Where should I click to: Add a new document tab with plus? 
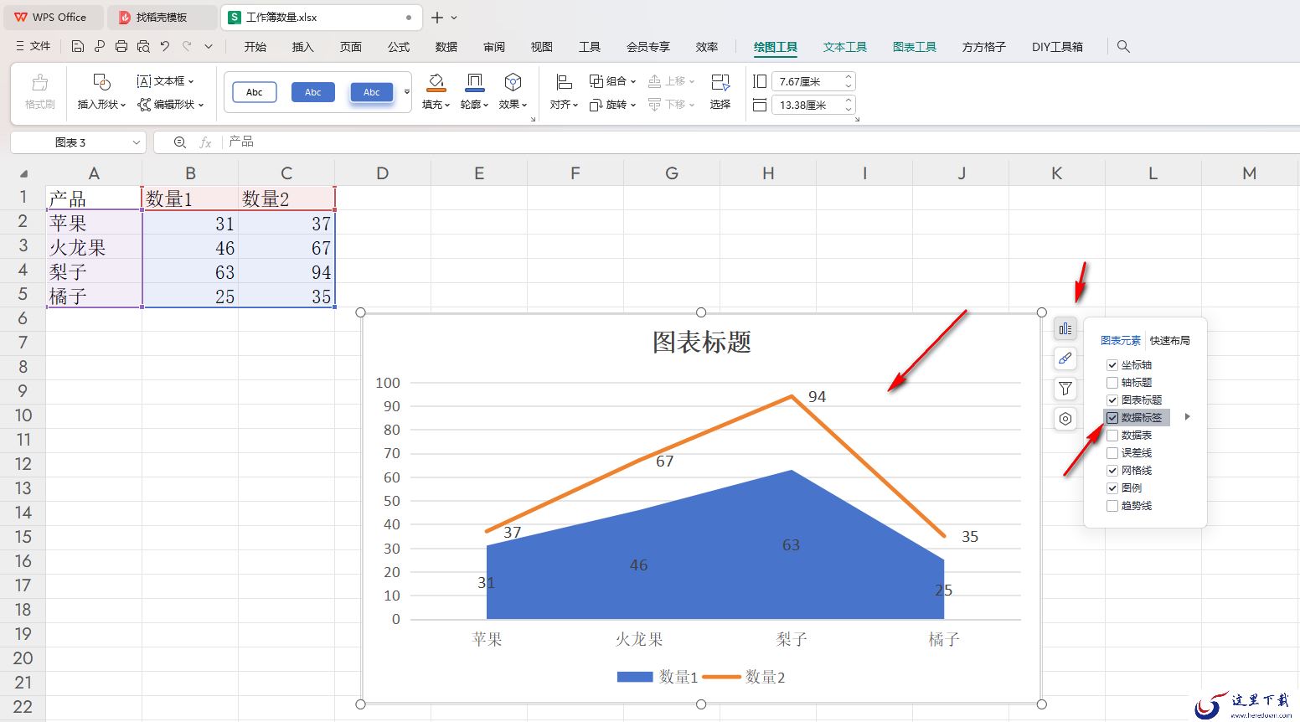point(437,17)
